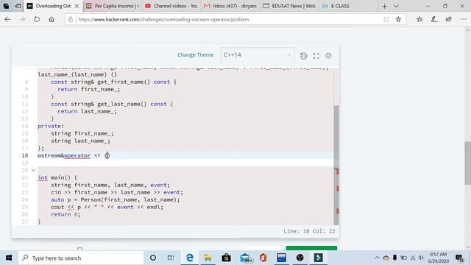Open the reading view icon in address bar
The image size is (471, 265).
(x=386, y=20)
